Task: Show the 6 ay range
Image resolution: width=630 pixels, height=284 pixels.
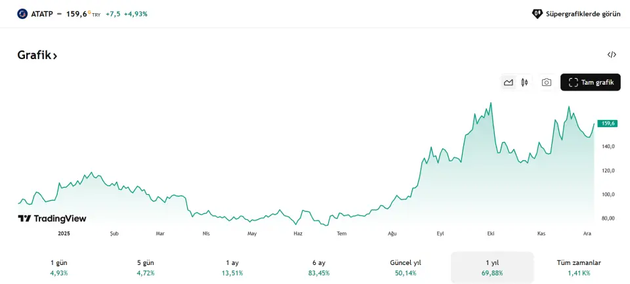Action: point(318,267)
